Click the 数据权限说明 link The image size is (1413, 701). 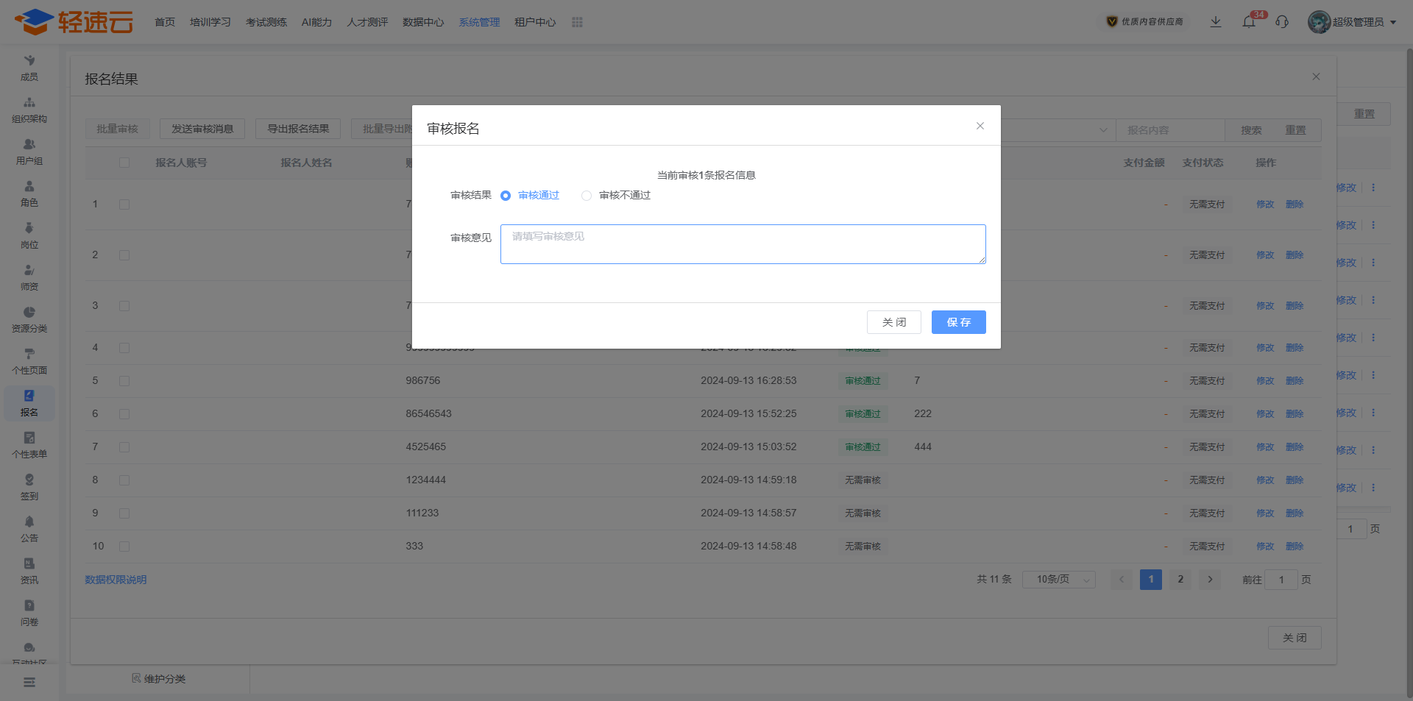click(x=116, y=580)
